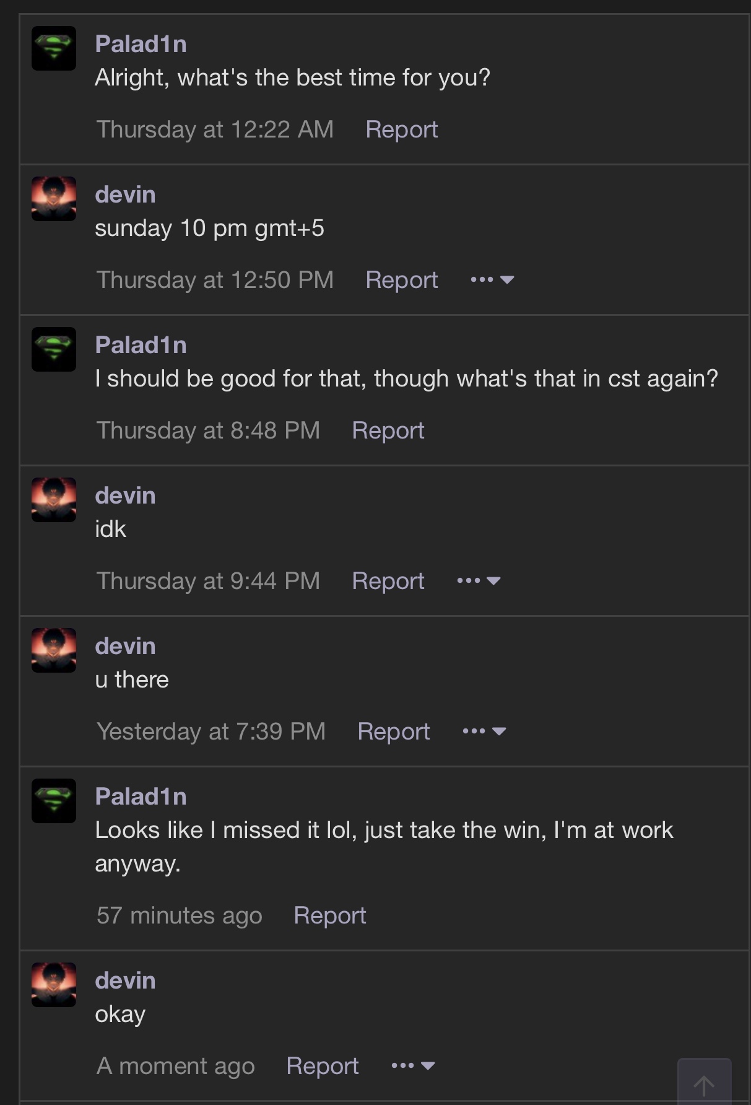Click the 'A moment ago' timestamp
Image resolution: width=751 pixels, height=1105 pixels.
[x=175, y=1066]
